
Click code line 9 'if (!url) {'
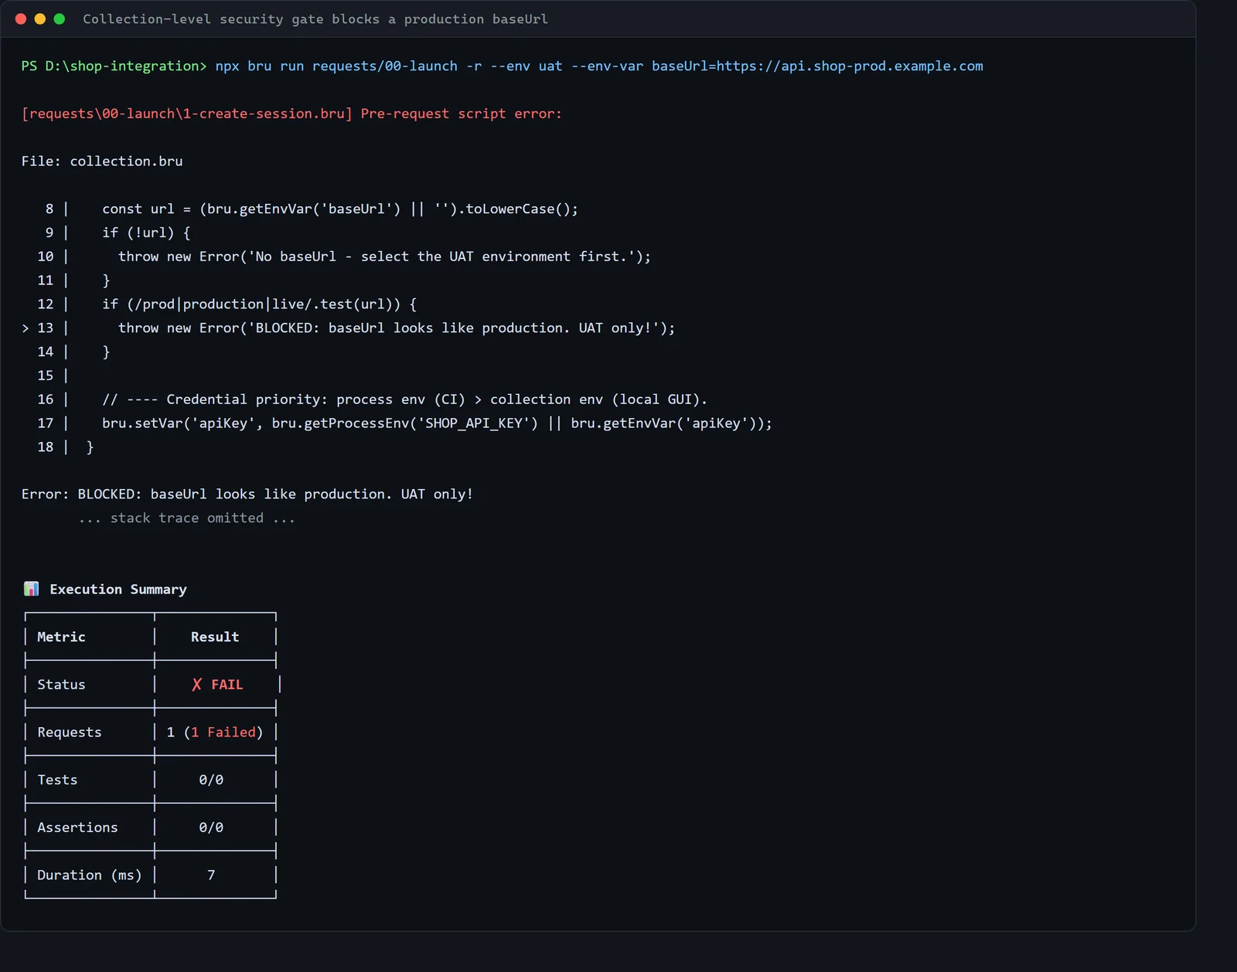[146, 233]
